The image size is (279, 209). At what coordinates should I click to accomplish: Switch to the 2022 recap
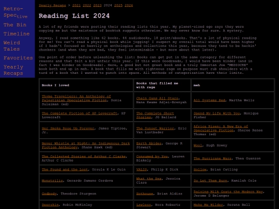pos(87,5)
